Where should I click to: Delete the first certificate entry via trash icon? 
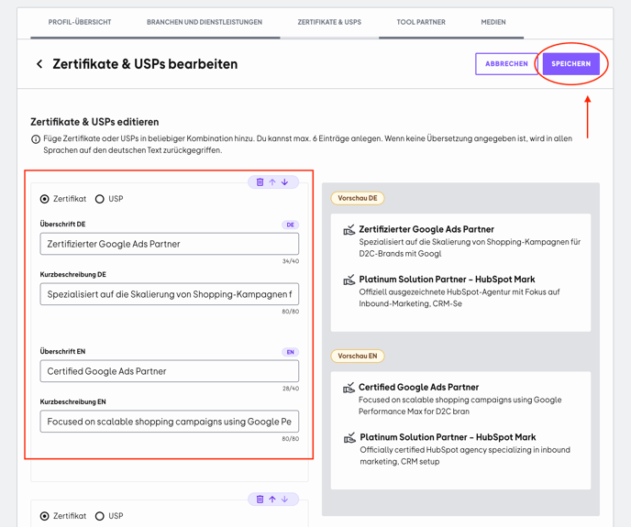(x=260, y=182)
